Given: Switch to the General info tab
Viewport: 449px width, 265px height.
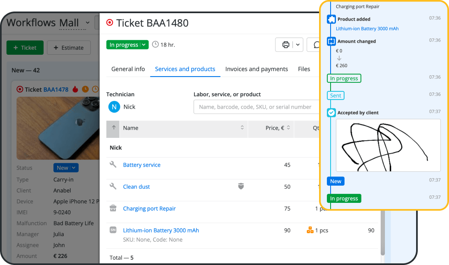Looking at the screenshot, I should [128, 69].
